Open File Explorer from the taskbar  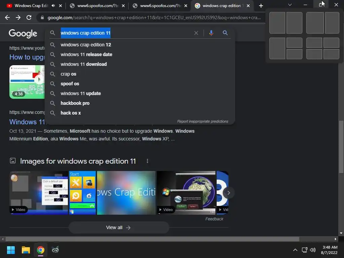26,250
